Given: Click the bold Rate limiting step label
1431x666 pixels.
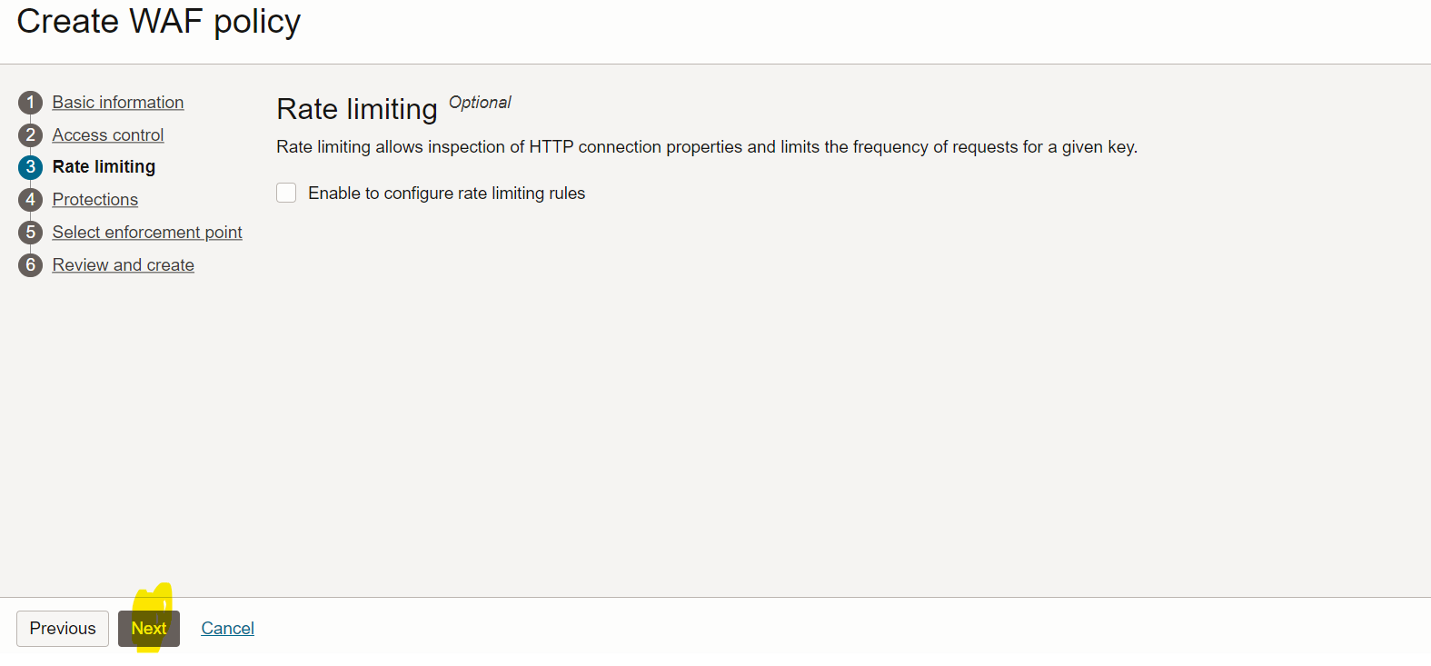Looking at the screenshot, I should [x=104, y=167].
